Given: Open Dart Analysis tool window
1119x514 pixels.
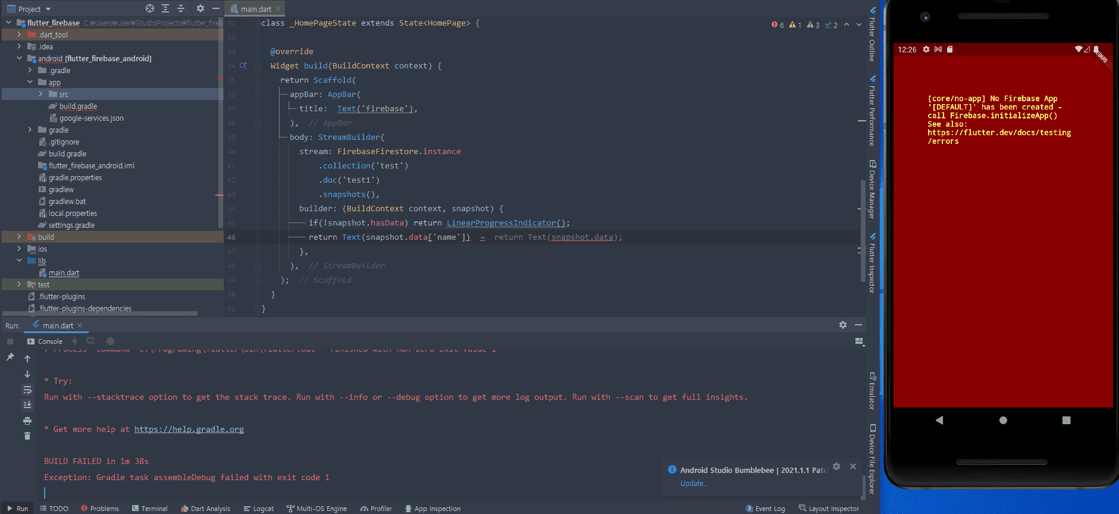Looking at the screenshot, I should pyautogui.click(x=206, y=509).
